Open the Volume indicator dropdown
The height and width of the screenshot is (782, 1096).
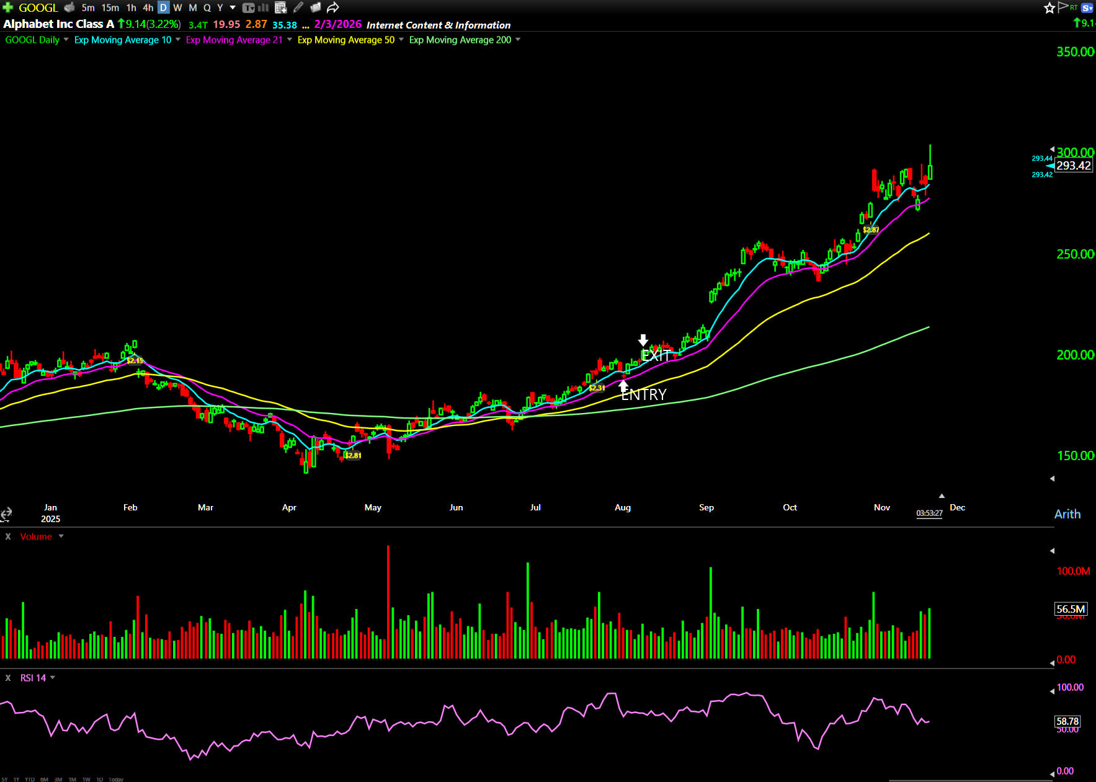tap(61, 536)
